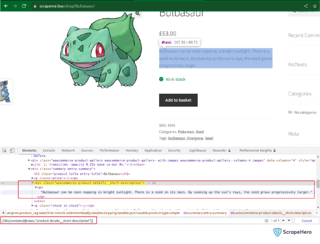Click the green smiley in-stock icon

(x=161, y=79)
